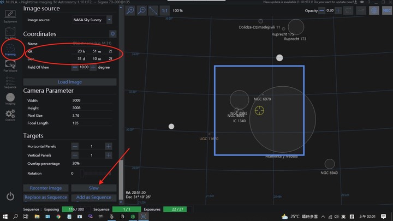Open the Image source dropdown
Image resolution: width=393 pixels, height=221 pixels.
point(109,20)
